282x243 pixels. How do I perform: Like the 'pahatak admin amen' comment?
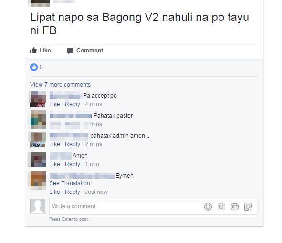point(54,144)
